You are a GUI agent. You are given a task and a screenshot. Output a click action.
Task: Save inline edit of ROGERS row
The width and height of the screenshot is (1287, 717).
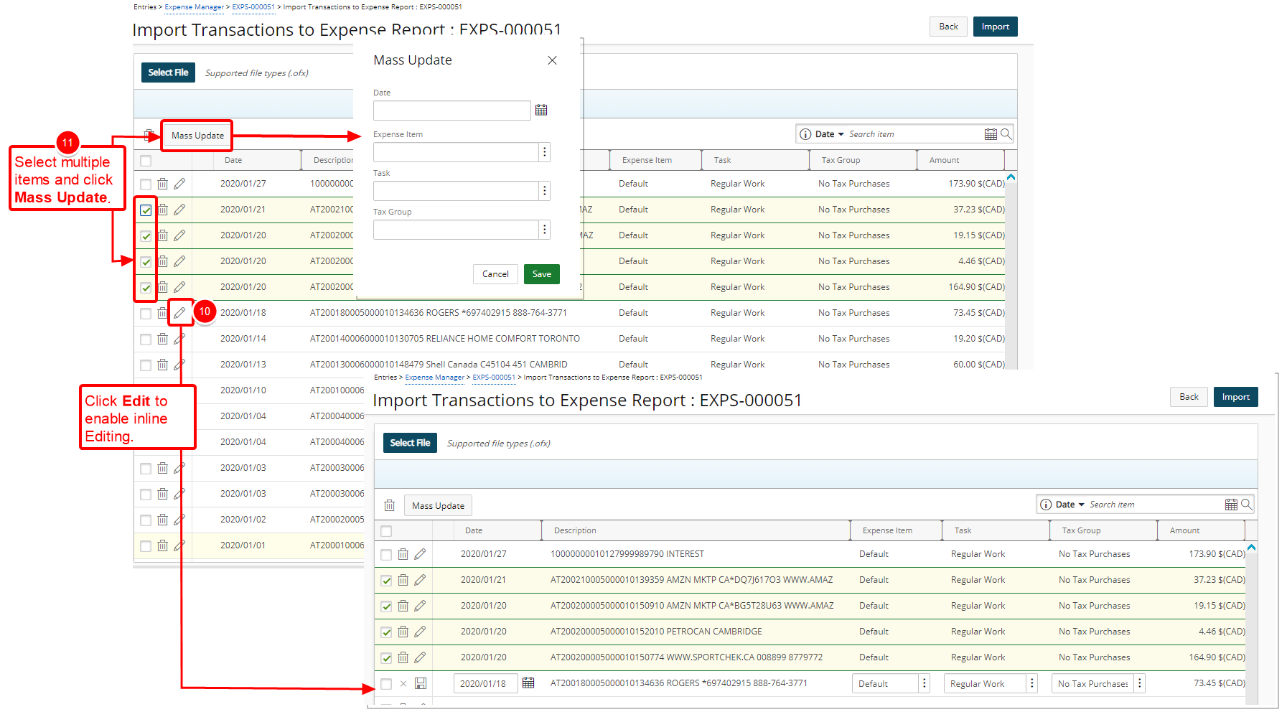pos(421,683)
